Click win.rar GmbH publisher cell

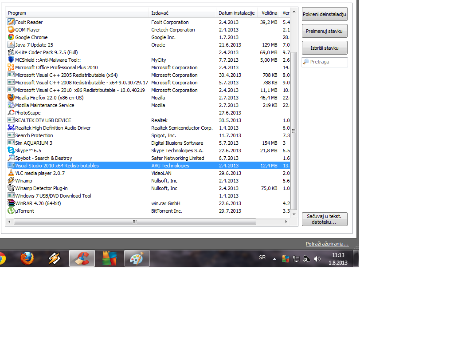(x=166, y=203)
